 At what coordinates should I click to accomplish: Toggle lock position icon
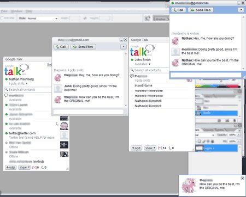tap(208, 141)
